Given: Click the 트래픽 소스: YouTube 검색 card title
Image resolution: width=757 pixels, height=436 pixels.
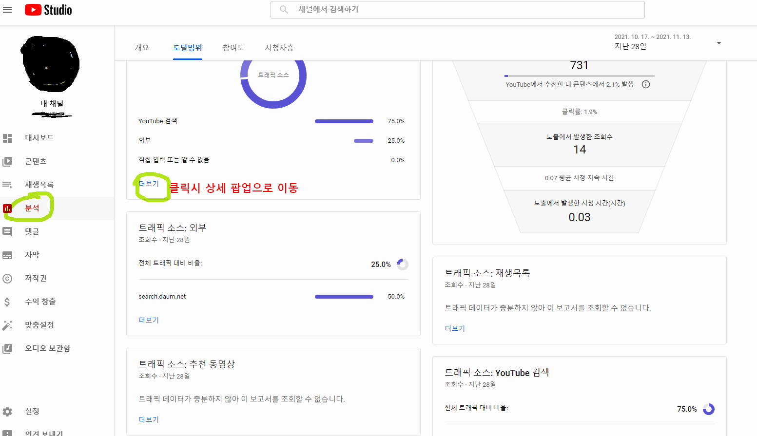Looking at the screenshot, I should (x=497, y=373).
